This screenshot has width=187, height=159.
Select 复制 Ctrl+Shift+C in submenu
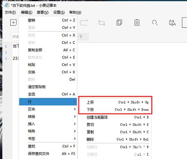pos(115,132)
